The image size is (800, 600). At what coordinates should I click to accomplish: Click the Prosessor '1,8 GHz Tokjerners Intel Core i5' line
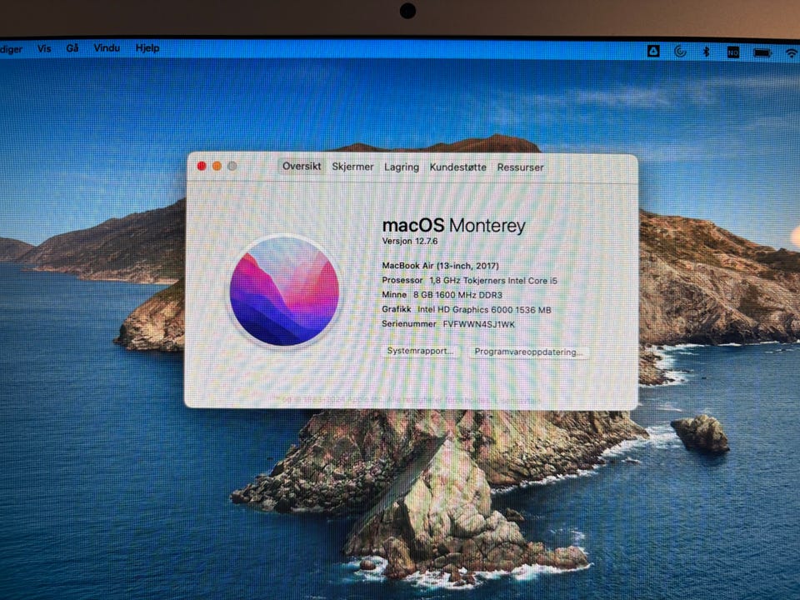pos(469,281)
